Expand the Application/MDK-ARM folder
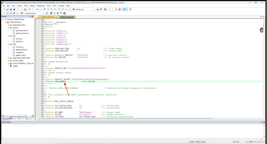Screen dimensions: 267x144 (8, 58)
